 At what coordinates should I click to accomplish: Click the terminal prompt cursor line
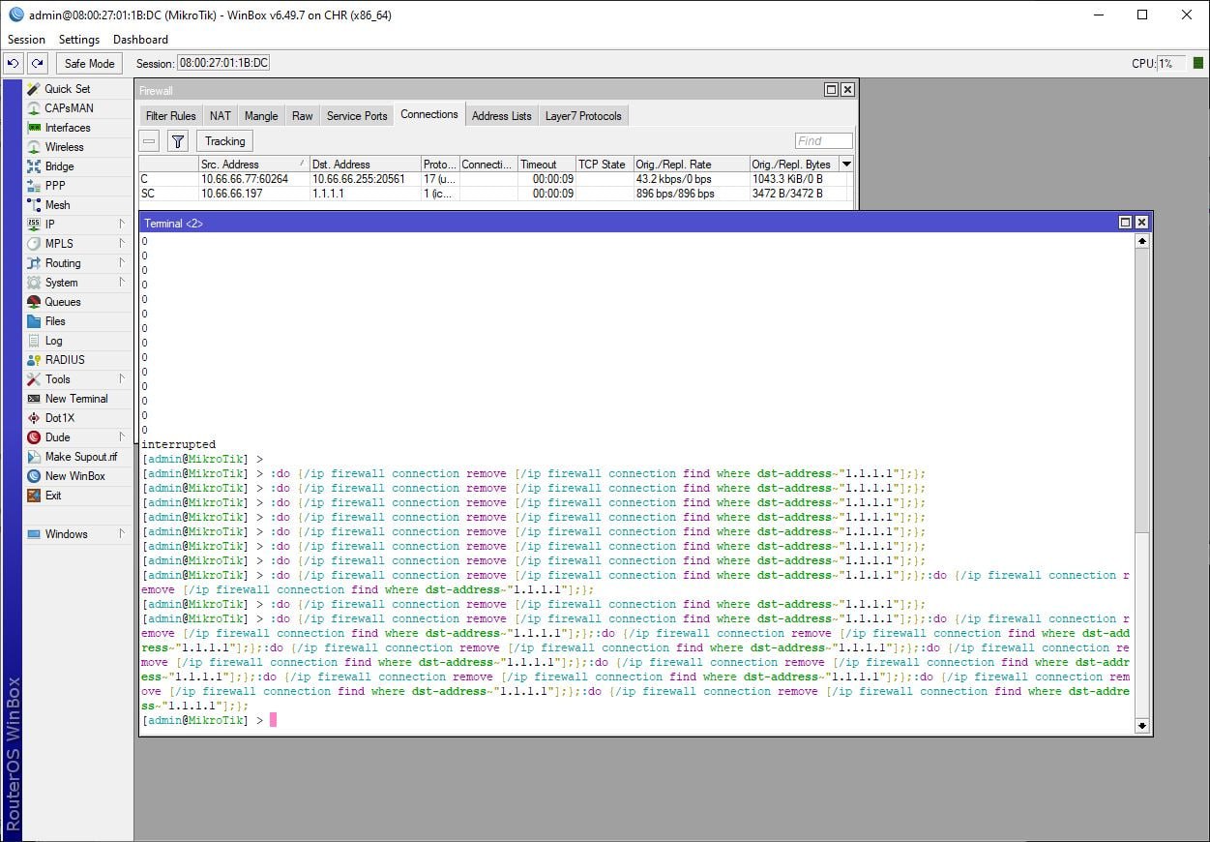209,720
